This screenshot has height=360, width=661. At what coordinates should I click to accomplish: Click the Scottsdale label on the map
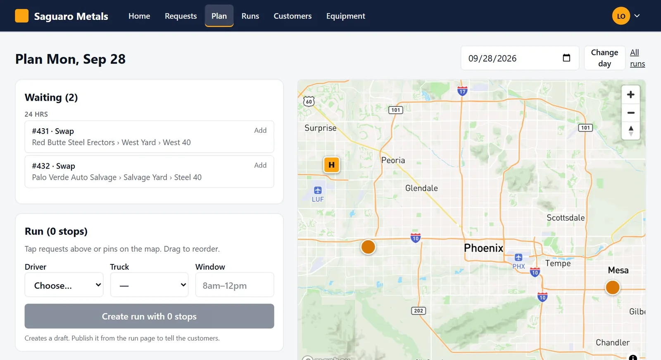coord(566,218)
